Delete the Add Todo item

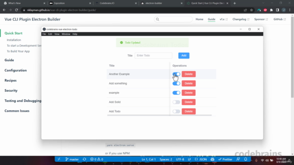[189, 111]
